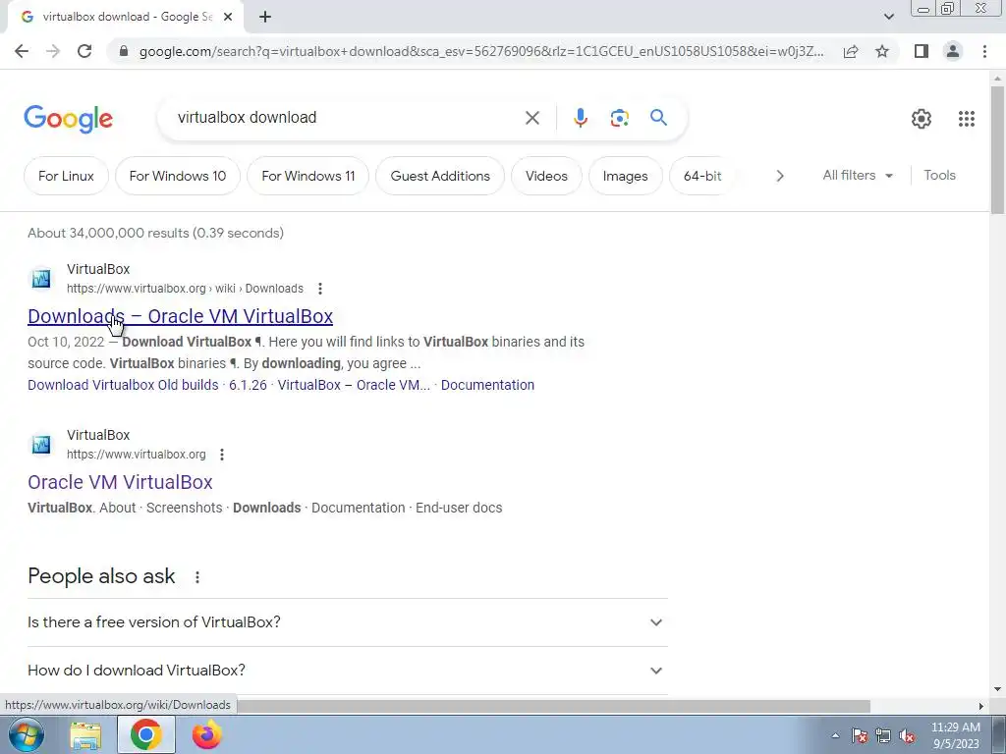Click VirtualBox favicon of second result
This screenshot has width=1006, height=754.
pyautogui.click(x=41, y=445)
